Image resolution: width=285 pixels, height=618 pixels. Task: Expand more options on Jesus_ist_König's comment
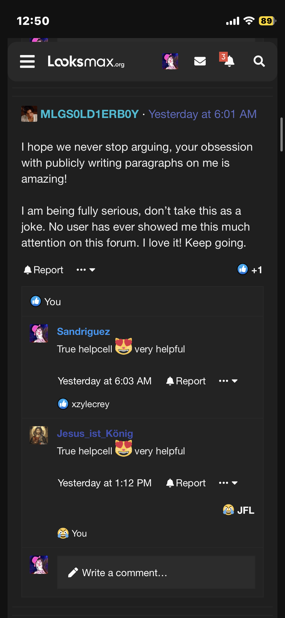click(x=228, y=483)
